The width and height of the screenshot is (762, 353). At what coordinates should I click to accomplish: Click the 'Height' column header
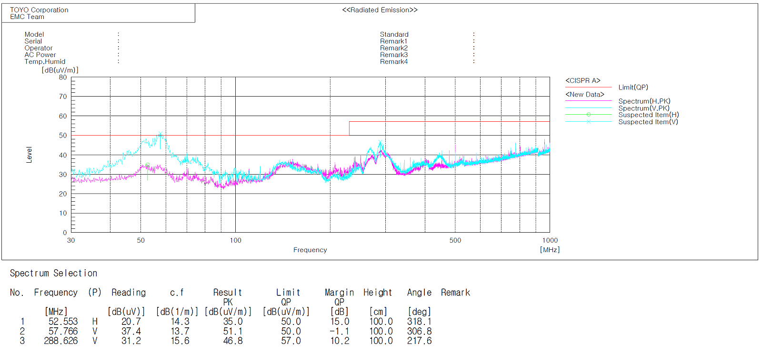pos(378,293)
